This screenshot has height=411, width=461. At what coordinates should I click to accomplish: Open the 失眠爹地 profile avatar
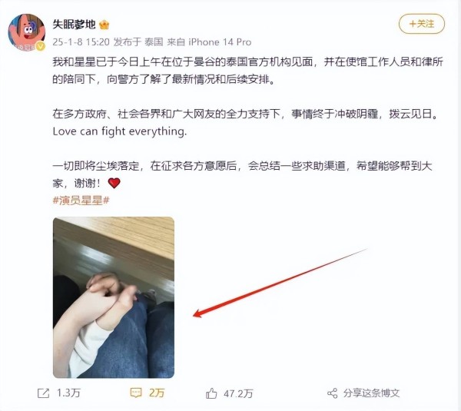tap(27, 32)
